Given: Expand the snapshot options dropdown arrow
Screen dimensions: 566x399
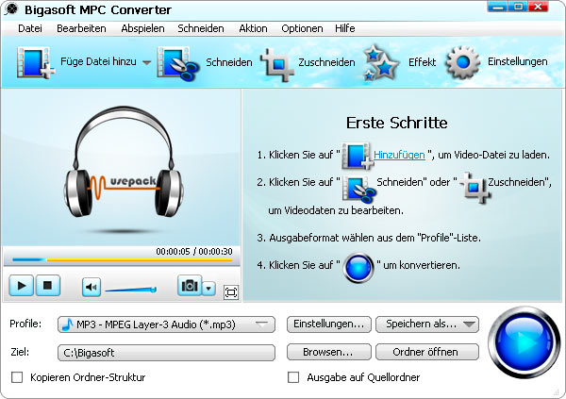Looking at the screenshot, I should (x=209, y=288).
